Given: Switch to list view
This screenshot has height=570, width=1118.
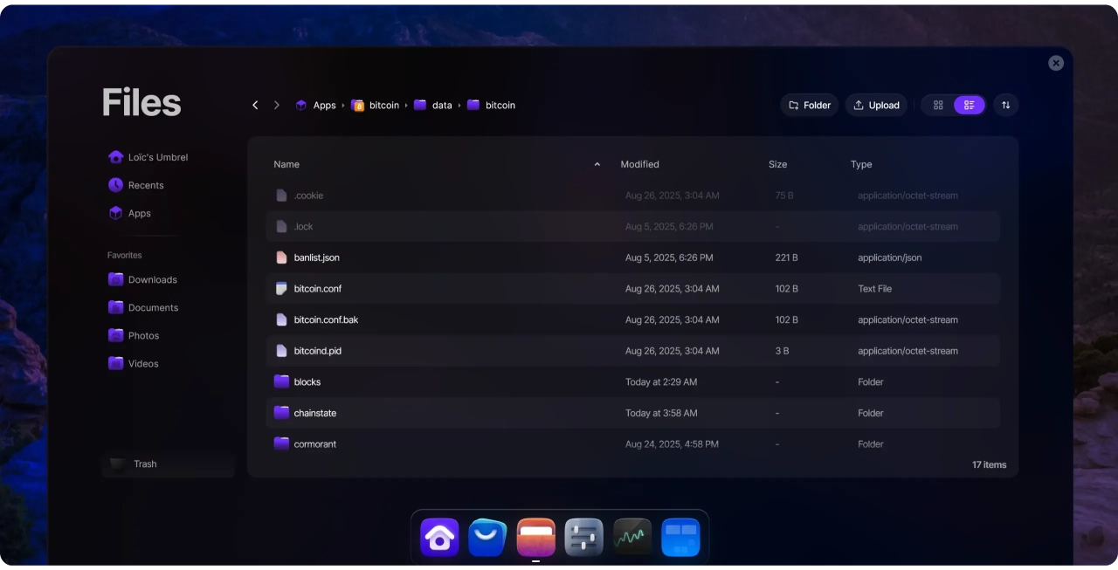Looking at the screenshot, I should coord(970,105).
